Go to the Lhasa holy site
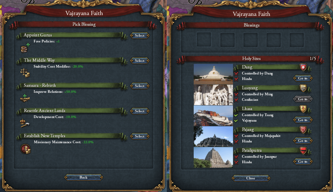This screenshot has width=333, height=192. (x=303, y=120)
